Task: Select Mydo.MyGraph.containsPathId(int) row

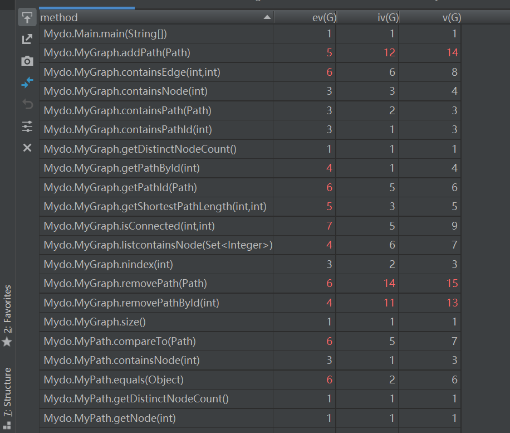Action: click(x=250, y=130)
